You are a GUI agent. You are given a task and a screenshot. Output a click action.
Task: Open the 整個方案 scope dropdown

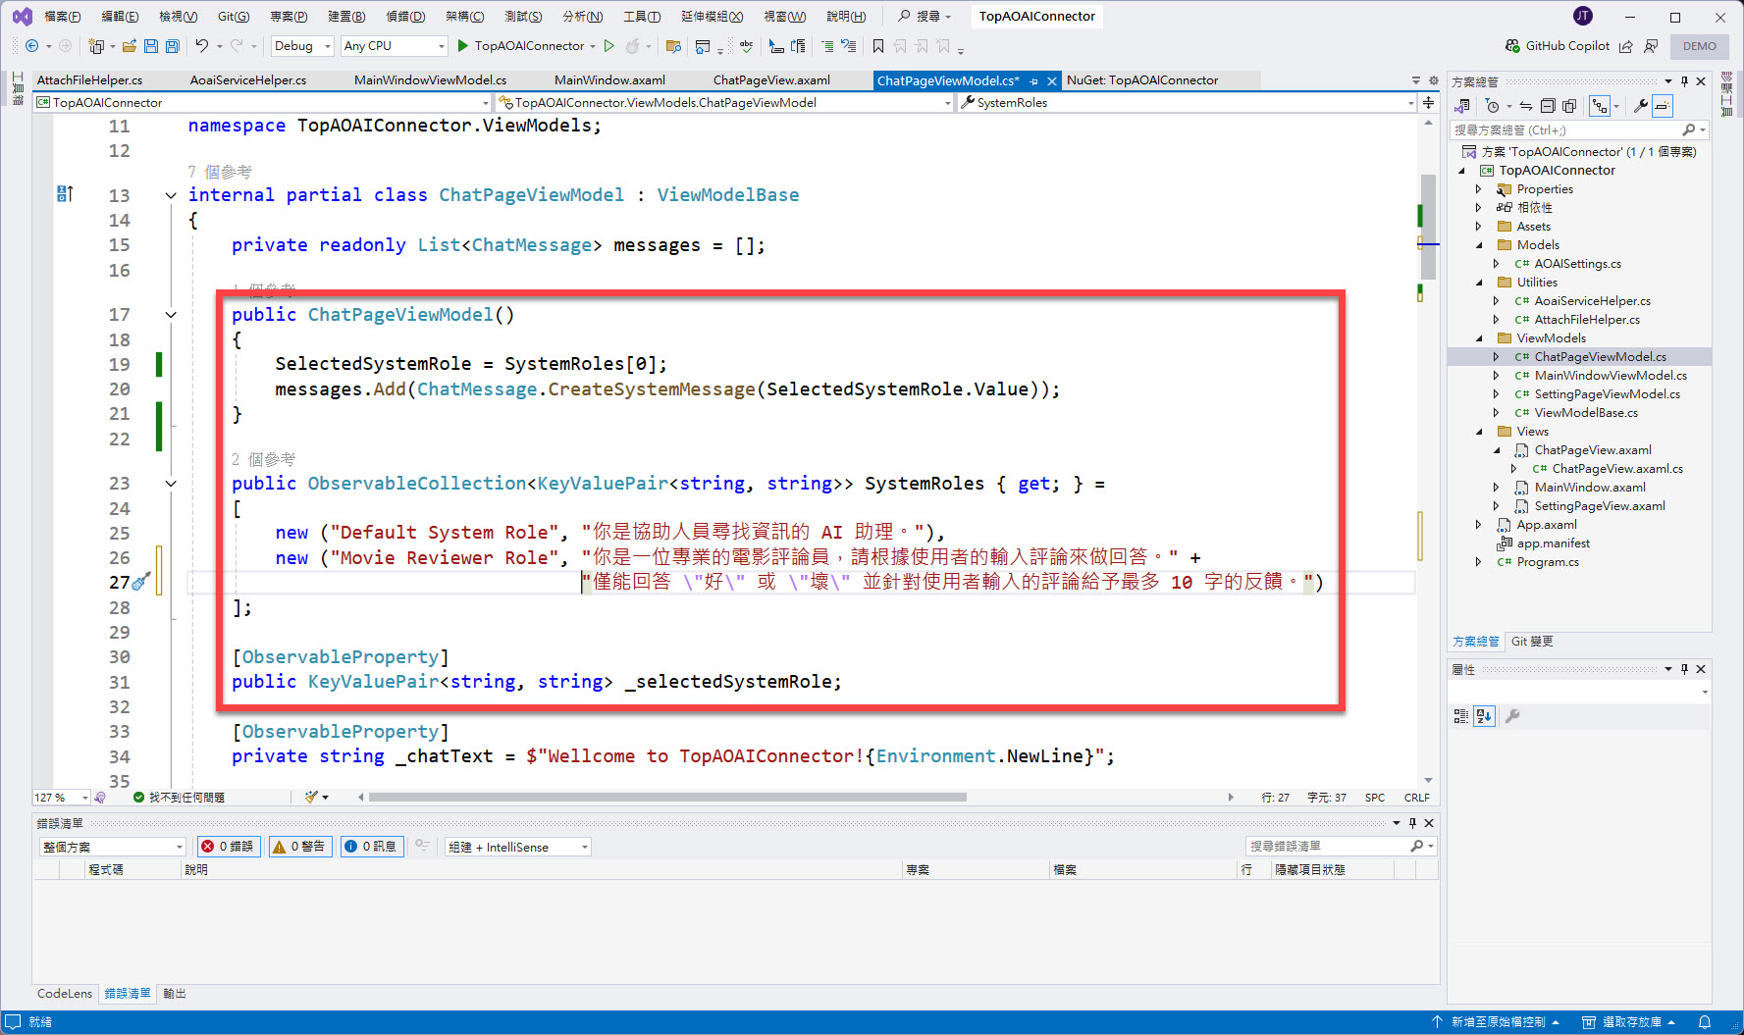[112, 847]
